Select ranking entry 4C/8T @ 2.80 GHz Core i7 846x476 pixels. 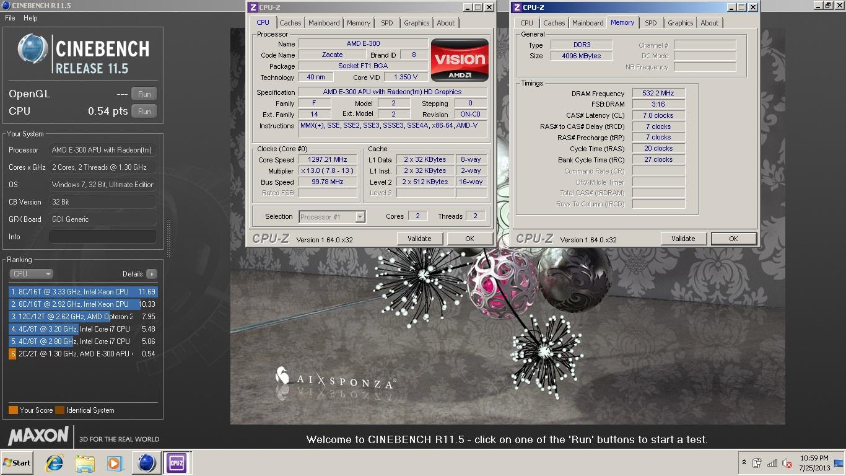83,341
